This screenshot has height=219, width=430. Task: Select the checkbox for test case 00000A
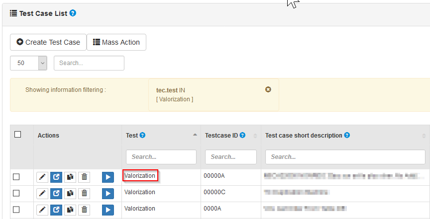(x=16, y=177)
